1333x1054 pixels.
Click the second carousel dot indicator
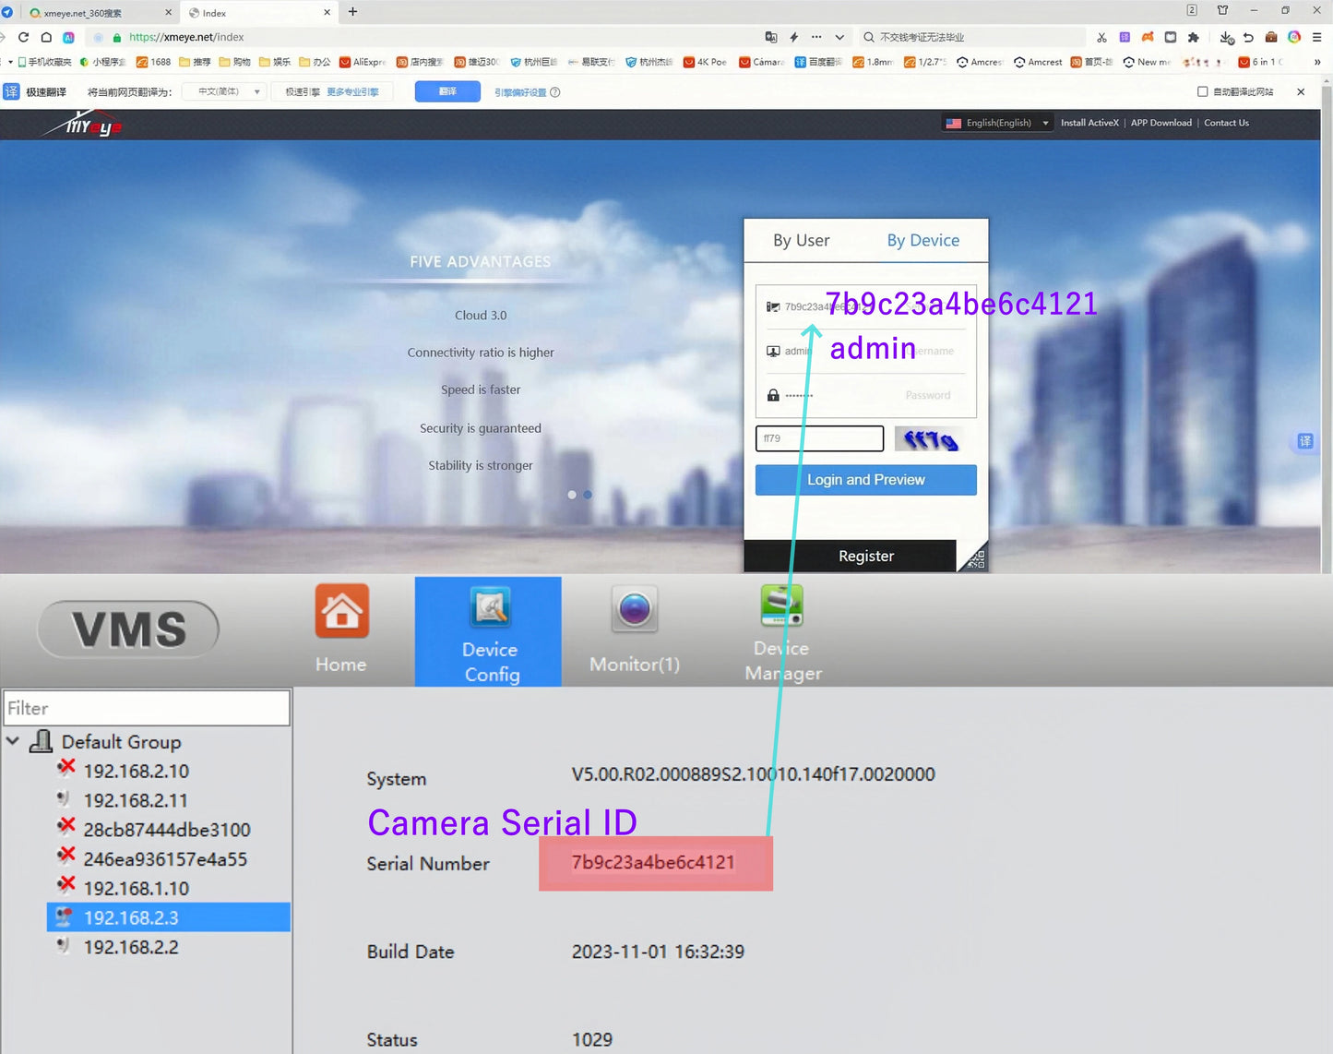tap(588, 495)
